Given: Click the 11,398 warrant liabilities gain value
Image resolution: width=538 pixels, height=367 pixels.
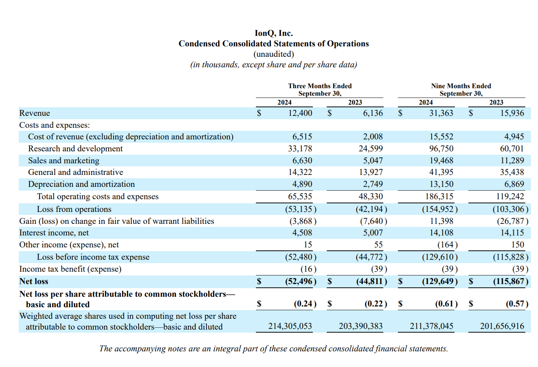Looking at the screenshot, I should click(441, 221).
